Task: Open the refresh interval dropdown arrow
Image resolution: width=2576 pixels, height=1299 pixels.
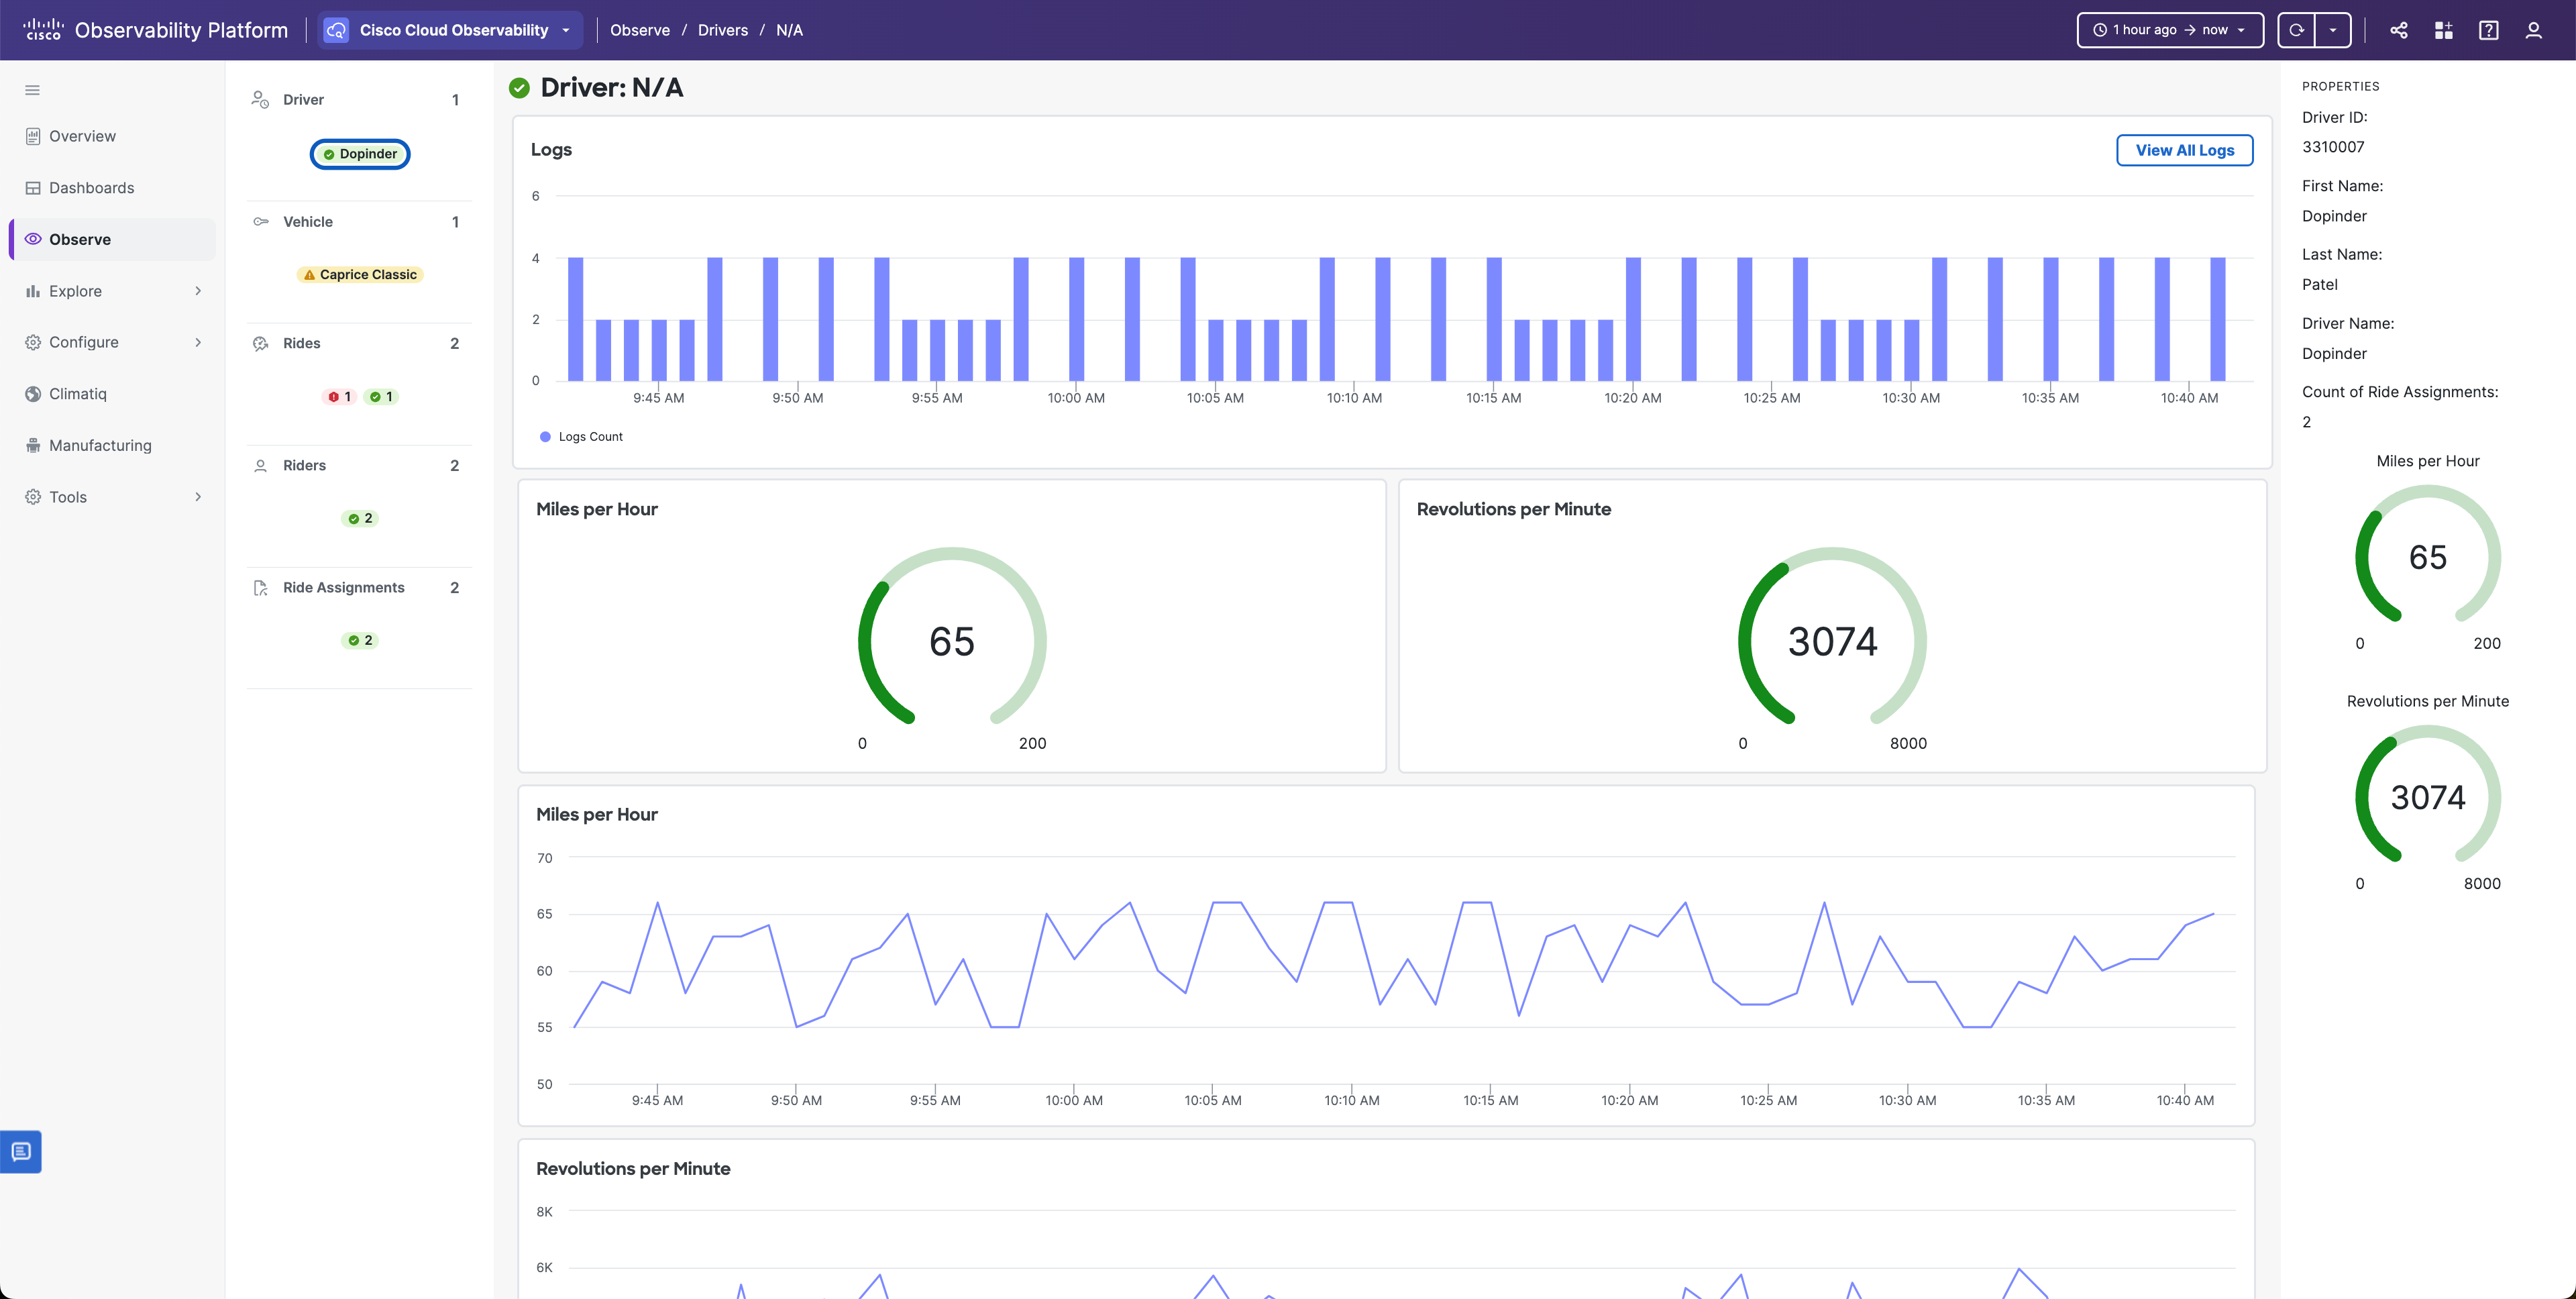Action: click(2333, 30)
